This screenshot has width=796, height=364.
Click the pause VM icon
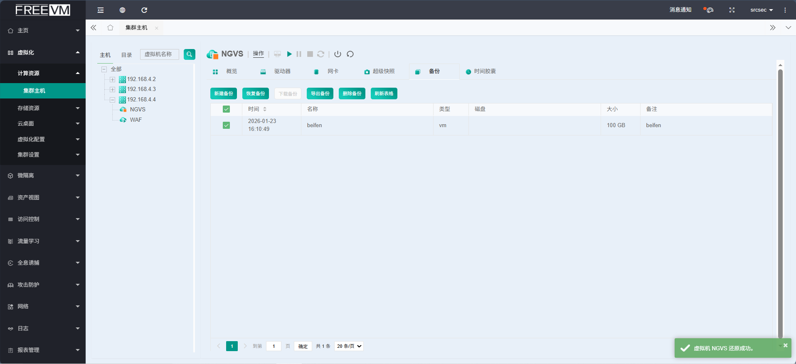point(299,54)
